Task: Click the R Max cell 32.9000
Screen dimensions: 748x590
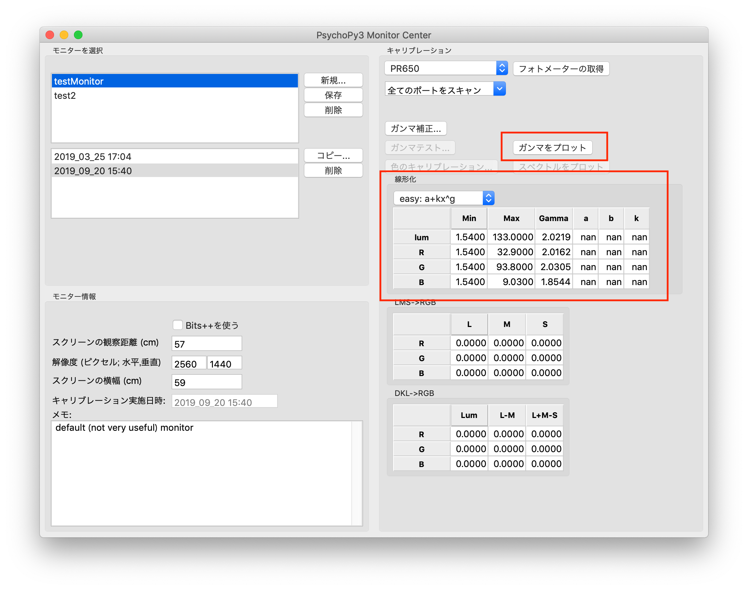Action: (512, 252)
